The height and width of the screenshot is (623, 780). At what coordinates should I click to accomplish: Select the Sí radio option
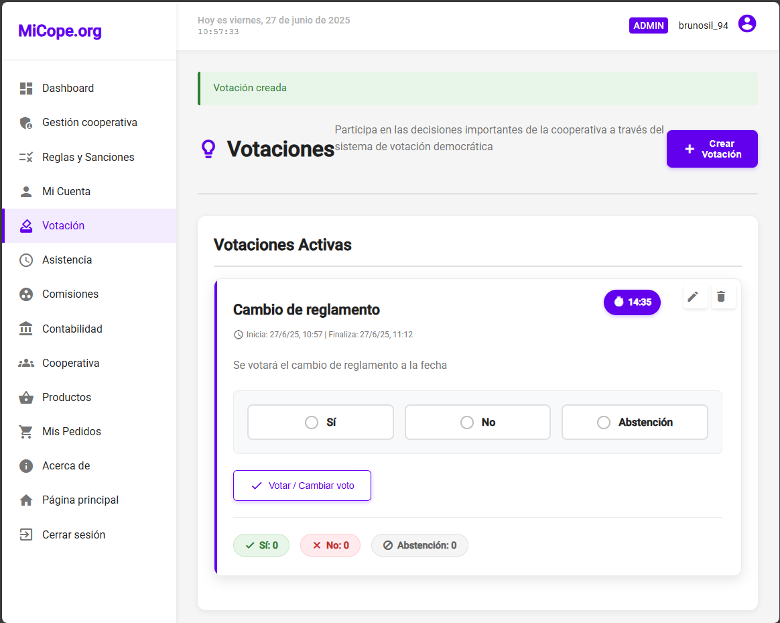[x=312, y=422]
